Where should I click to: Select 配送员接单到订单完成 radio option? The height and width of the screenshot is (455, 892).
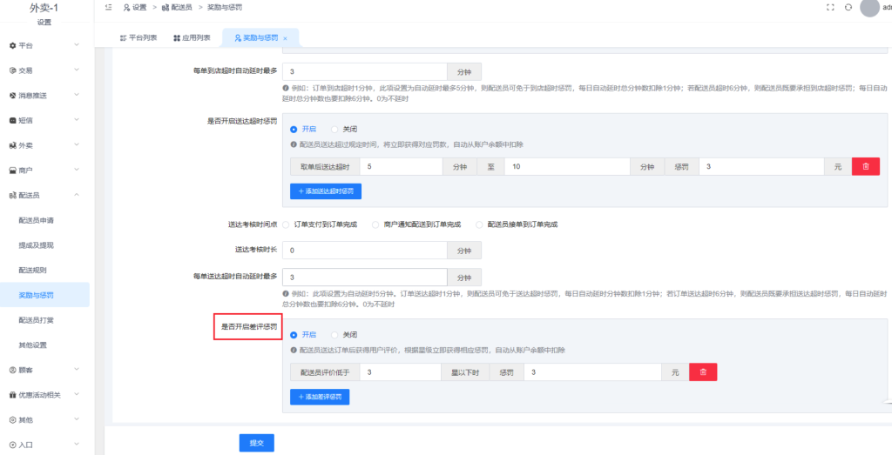tap(480, 224)
